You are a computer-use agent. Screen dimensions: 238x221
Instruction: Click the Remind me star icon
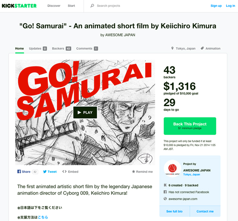coord(134,172)
